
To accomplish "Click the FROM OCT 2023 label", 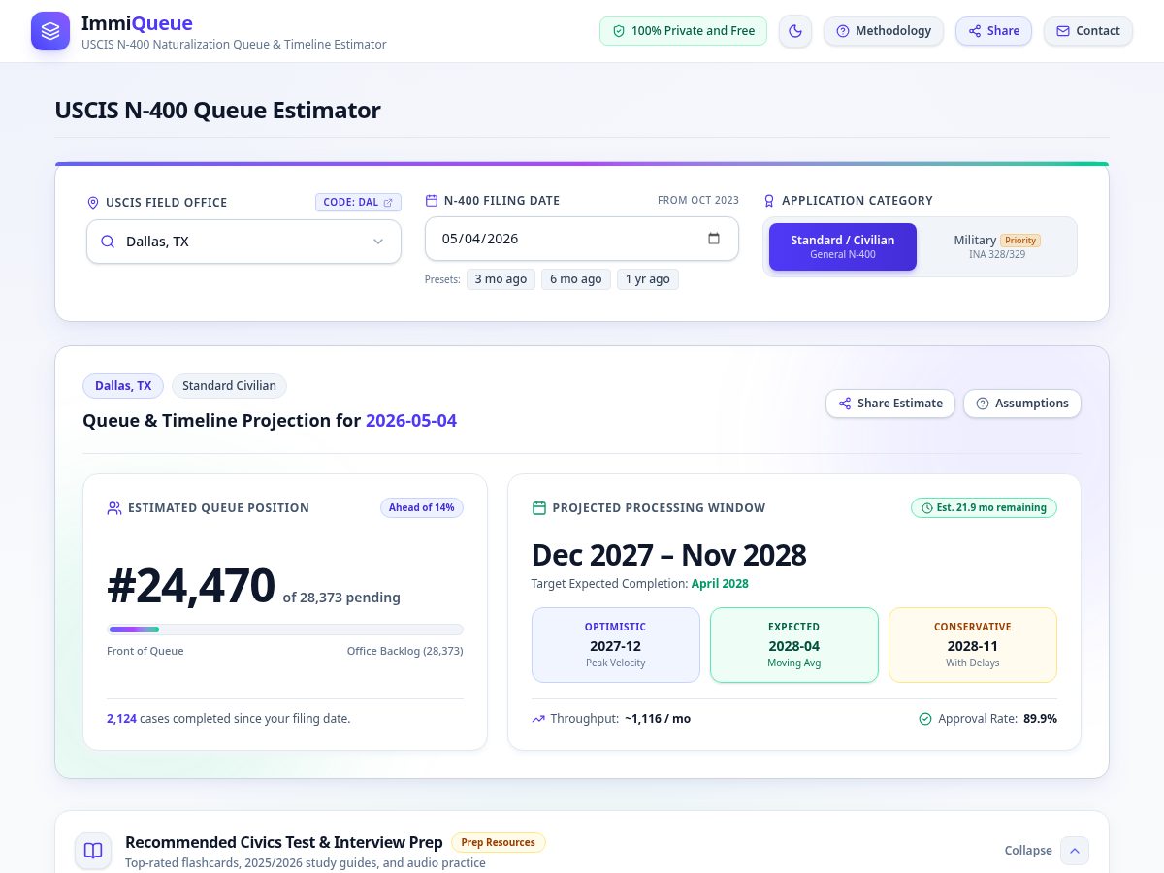I will (698, 201).
